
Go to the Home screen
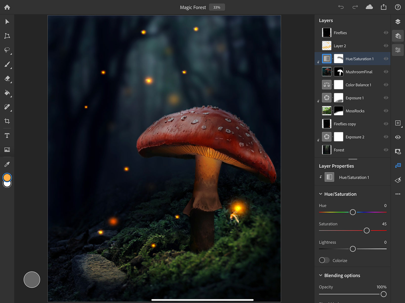7,7
